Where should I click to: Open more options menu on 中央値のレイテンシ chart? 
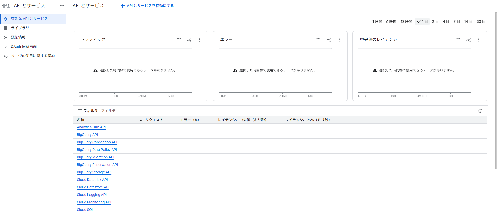point(479,40)
